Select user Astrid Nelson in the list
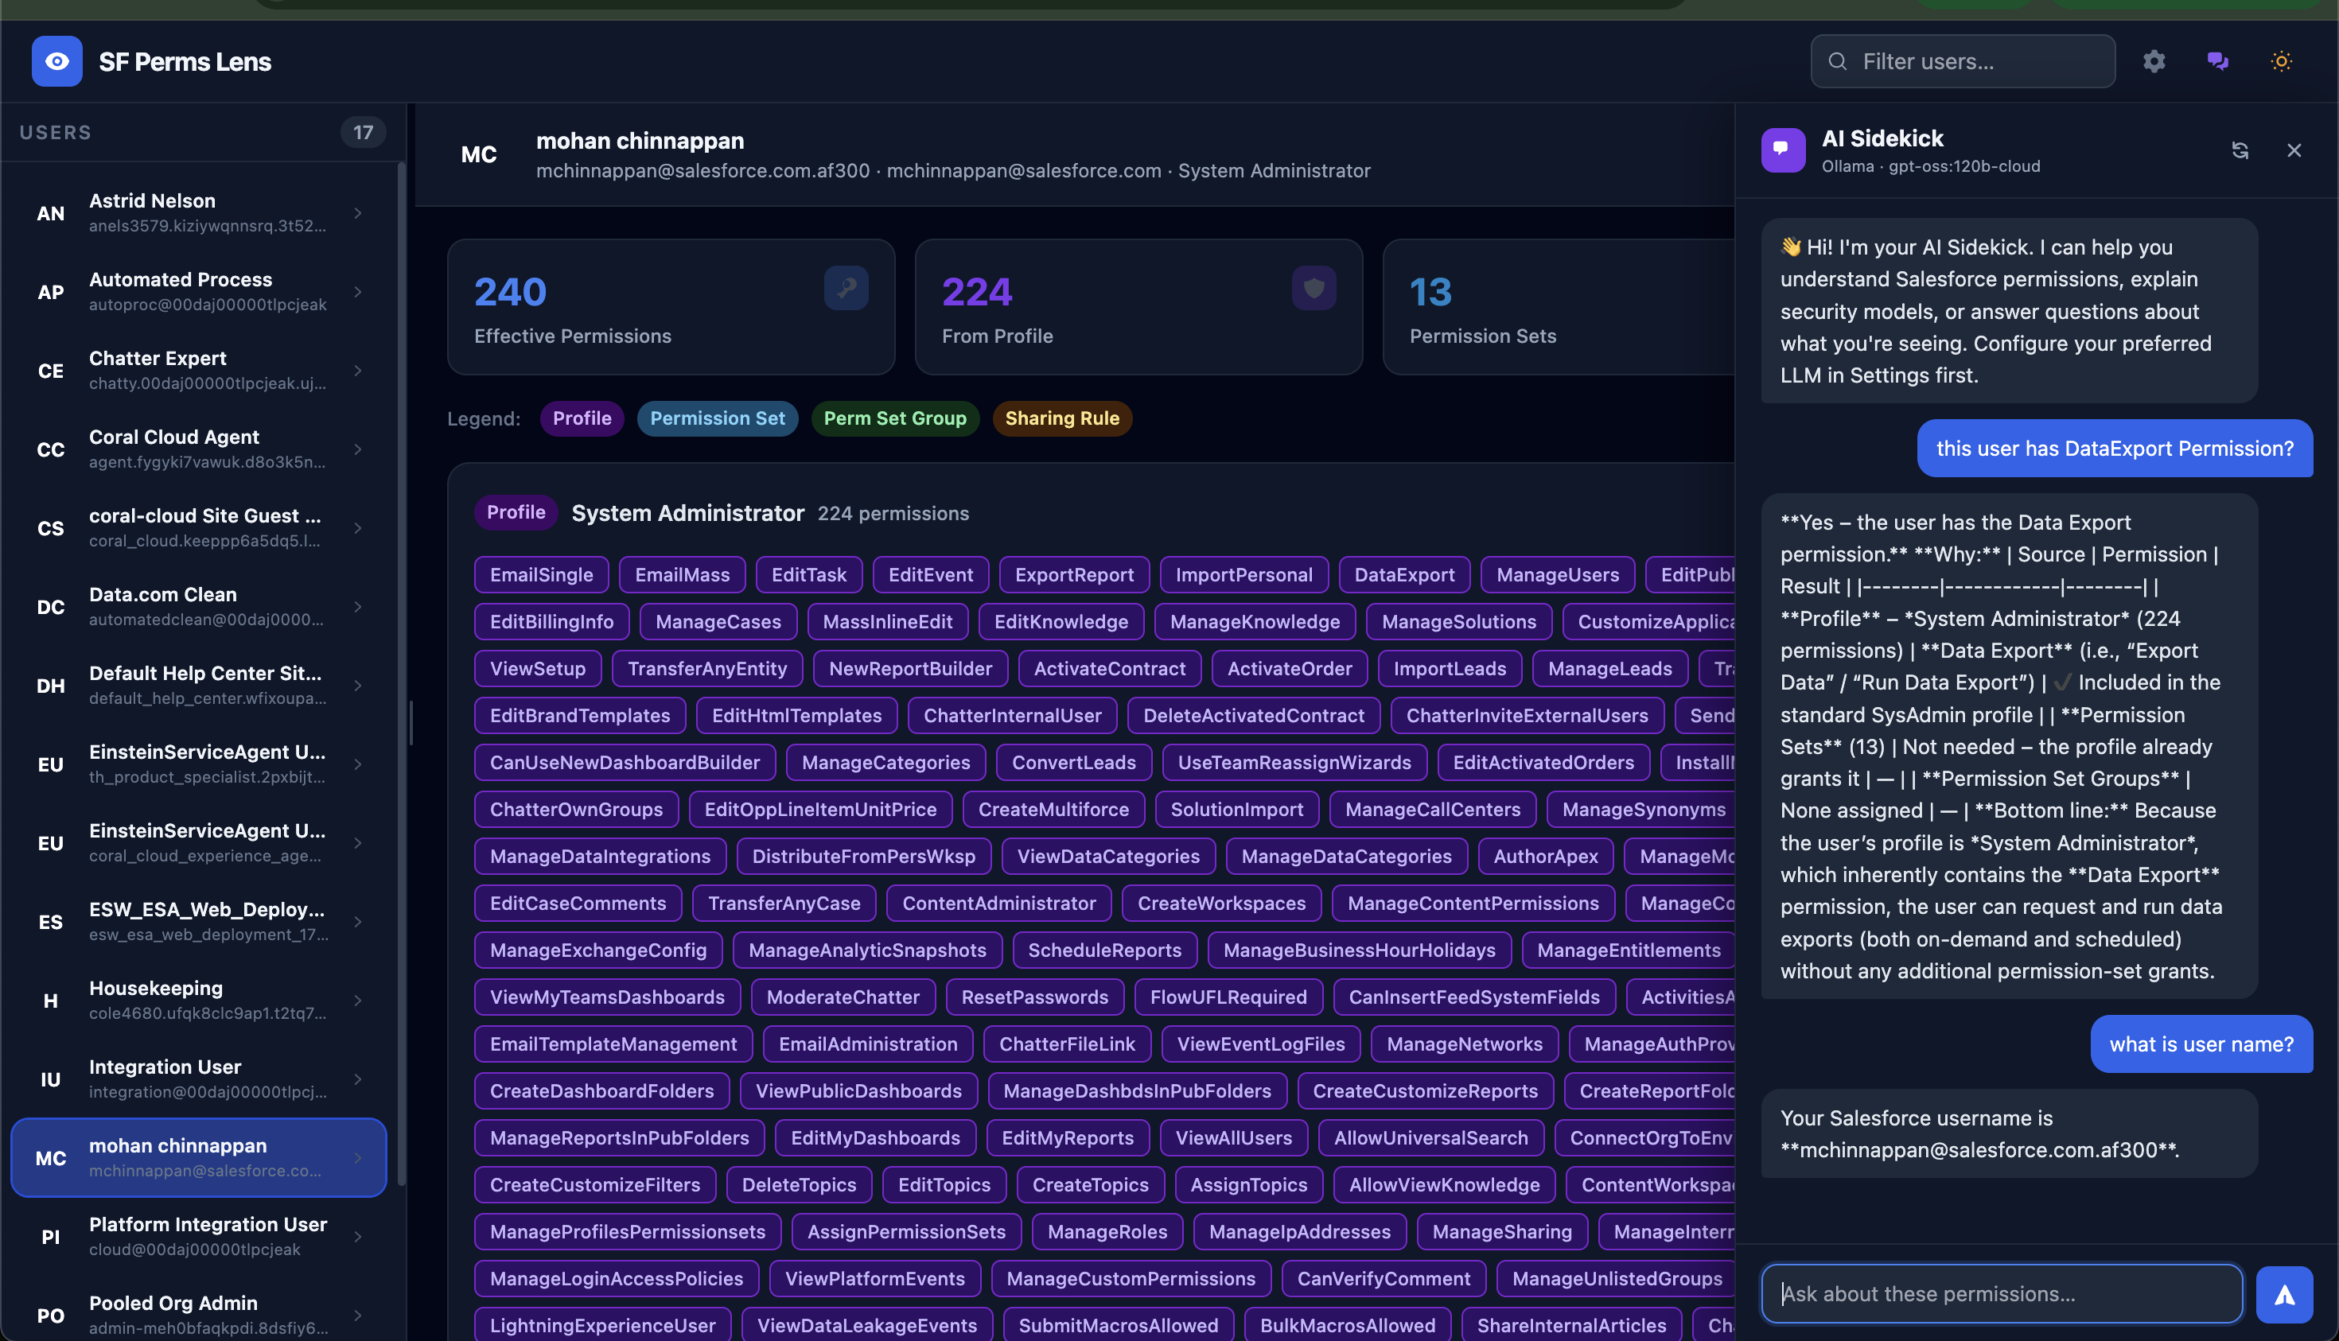The image size is (2339, 1341). click(x=198, y=214)
